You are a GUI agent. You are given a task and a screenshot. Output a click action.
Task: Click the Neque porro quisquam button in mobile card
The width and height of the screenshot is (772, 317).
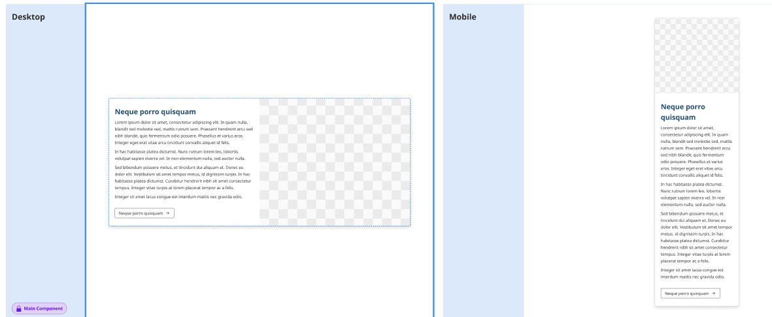click(x=690, y=294)
